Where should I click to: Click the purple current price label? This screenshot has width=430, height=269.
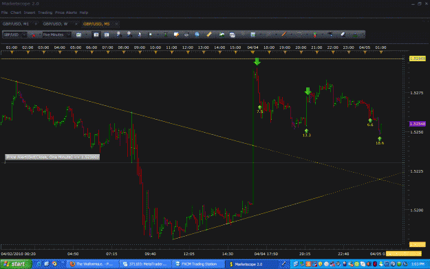pyautogui.click(x=418, y=124)
